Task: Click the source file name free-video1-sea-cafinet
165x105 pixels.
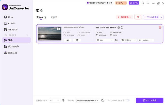Action: (74, 27)
